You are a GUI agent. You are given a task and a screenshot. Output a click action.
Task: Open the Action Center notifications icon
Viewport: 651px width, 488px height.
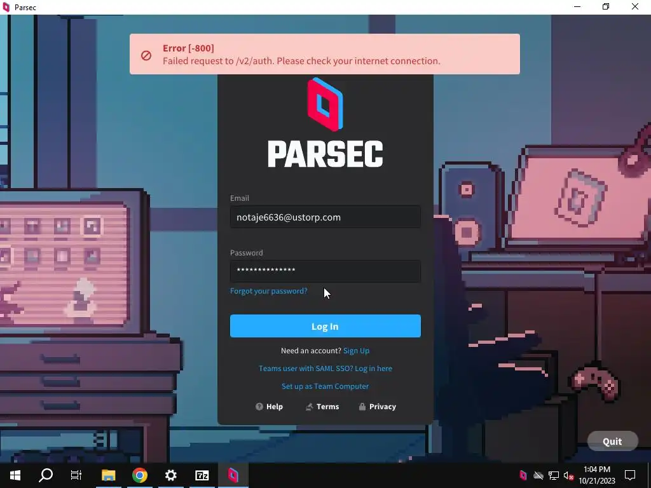click(630, 475)
